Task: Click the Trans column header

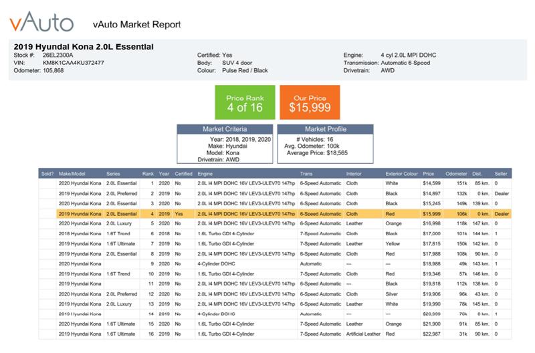Action: pyautogui.click(x=306, y=174)
